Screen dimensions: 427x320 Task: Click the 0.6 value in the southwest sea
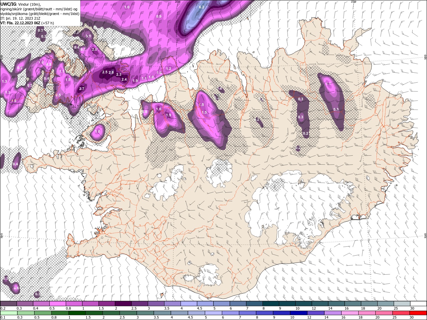[16, 288]
